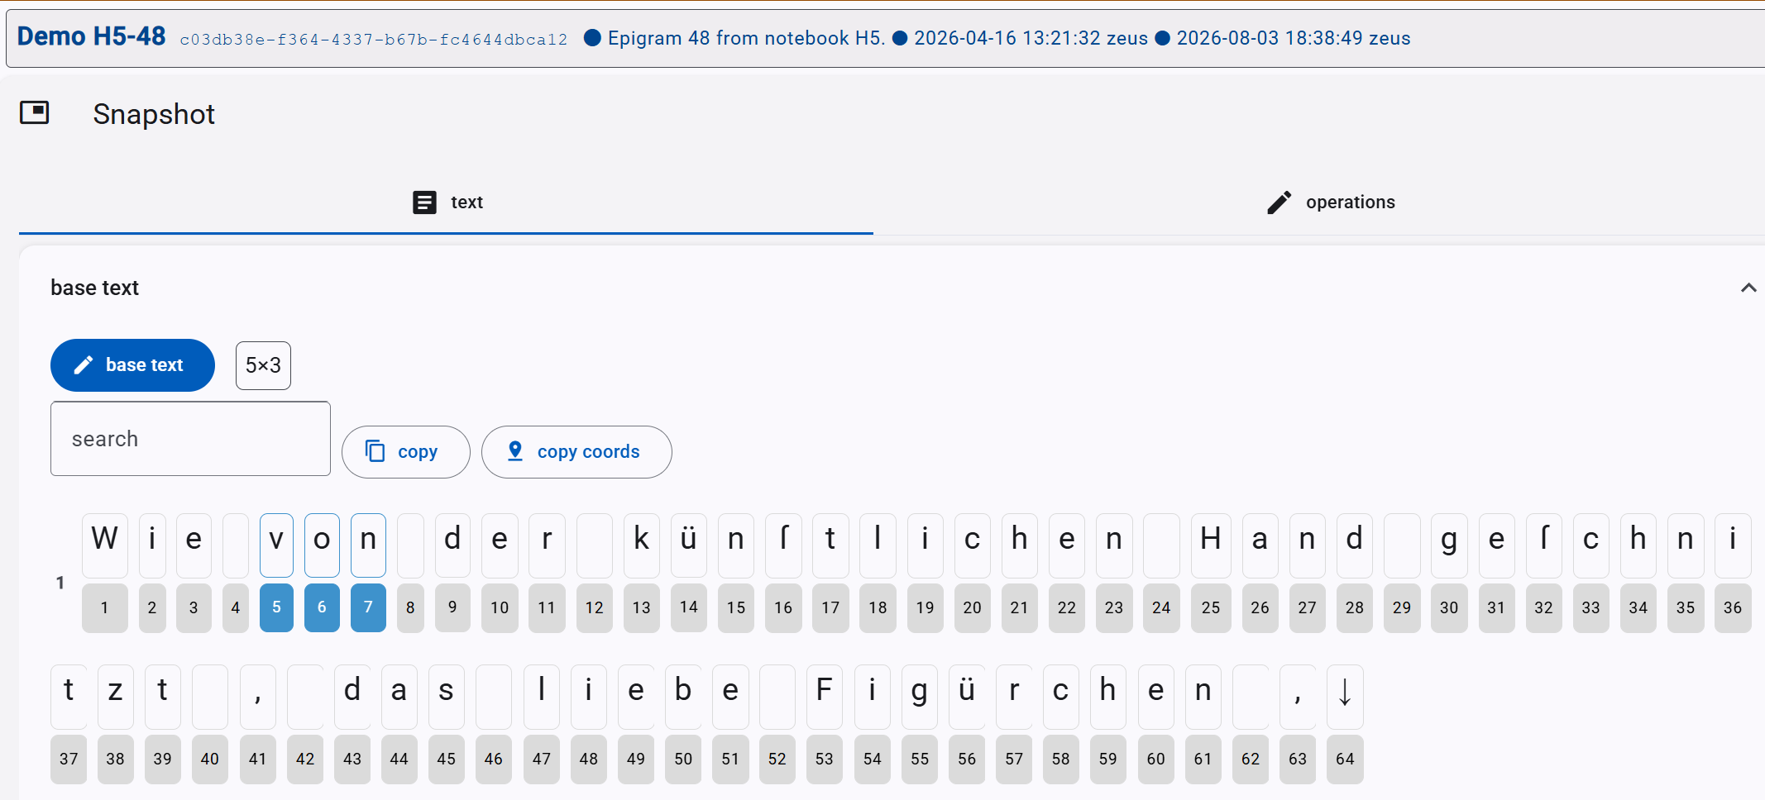
Task: Select the long s at position 16
Action: [783, 545]
